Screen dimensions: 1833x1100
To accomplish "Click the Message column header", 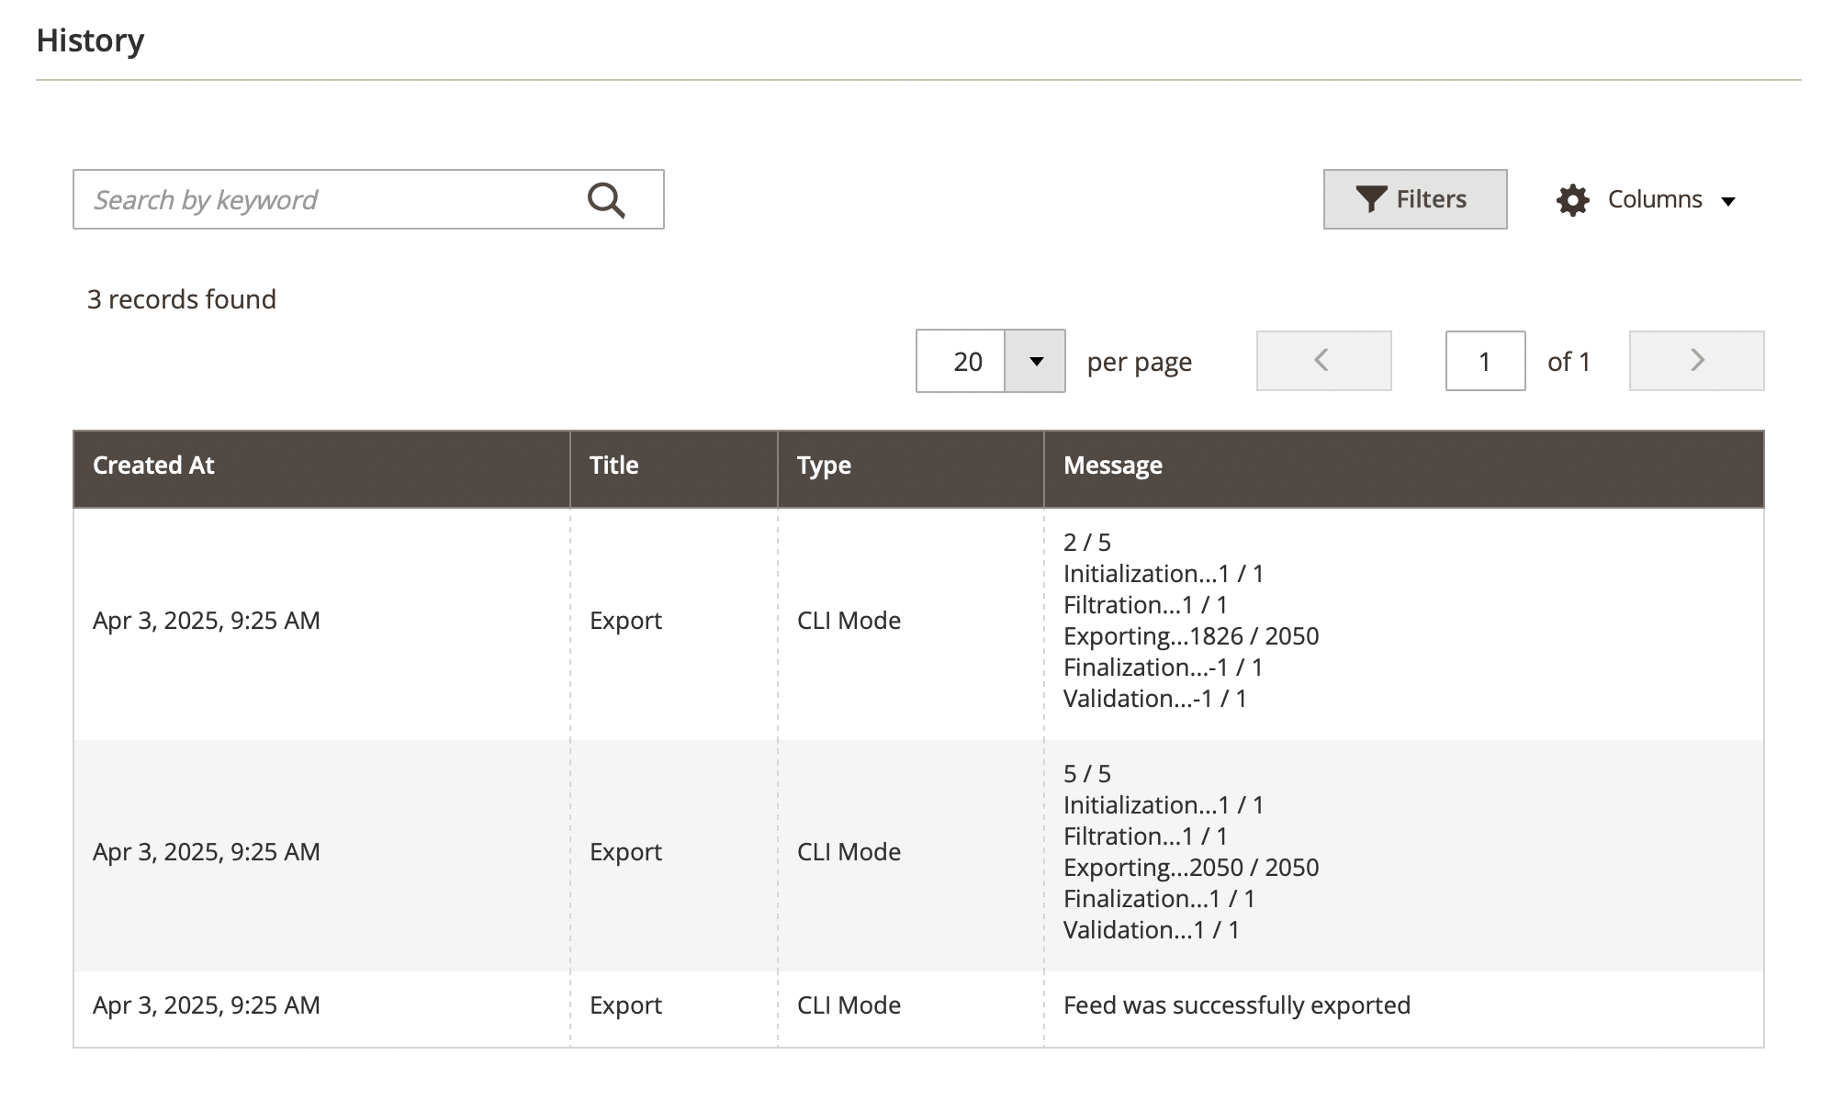I will (x=1112, y=466).
